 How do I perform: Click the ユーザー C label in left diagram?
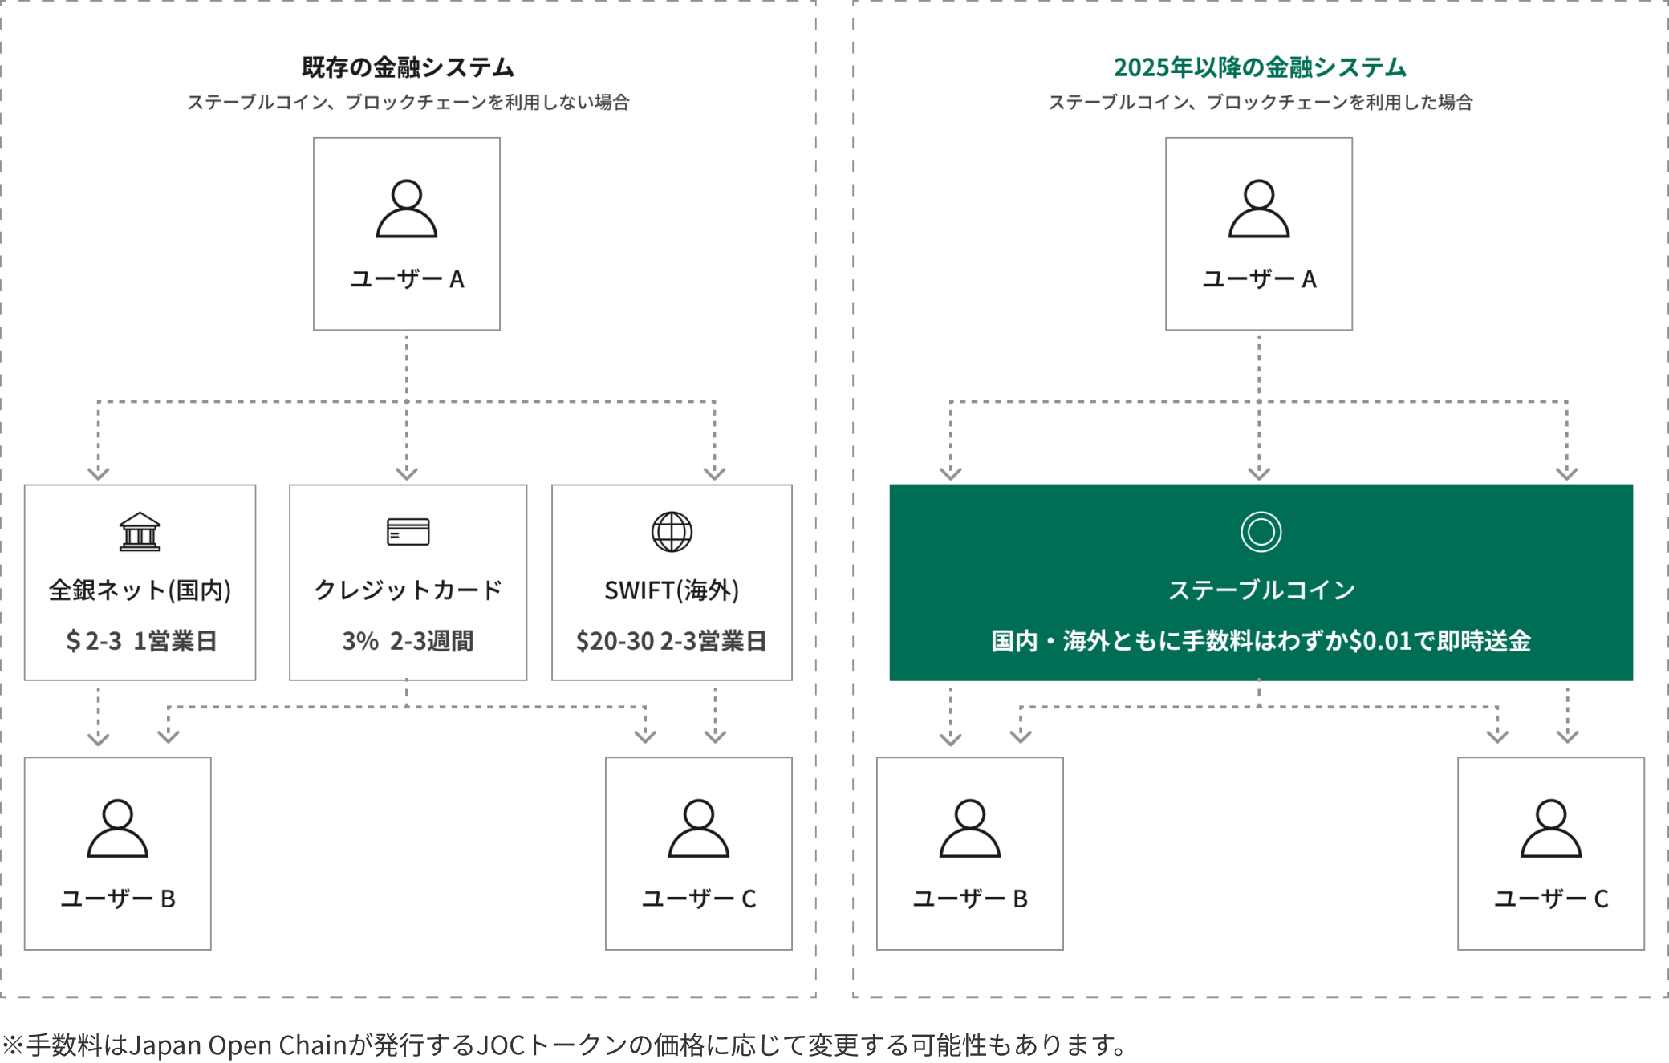click(699, 899)
